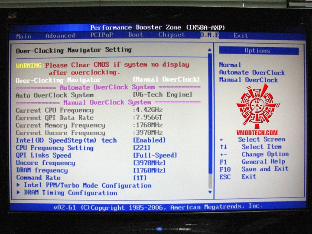Click the scrollbar down arrow
The width and height of the screenshot is (312, 234).
pyautogui.click(x=210, y=192)
